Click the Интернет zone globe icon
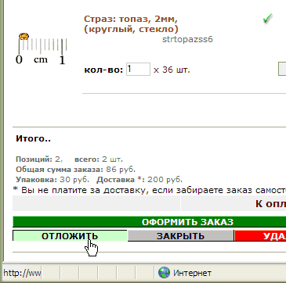The image size is (286, 283). click(164, 273)
